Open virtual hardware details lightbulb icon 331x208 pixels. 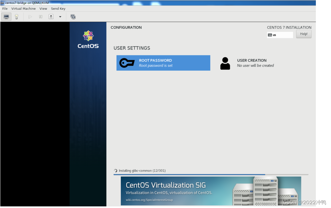16,17
